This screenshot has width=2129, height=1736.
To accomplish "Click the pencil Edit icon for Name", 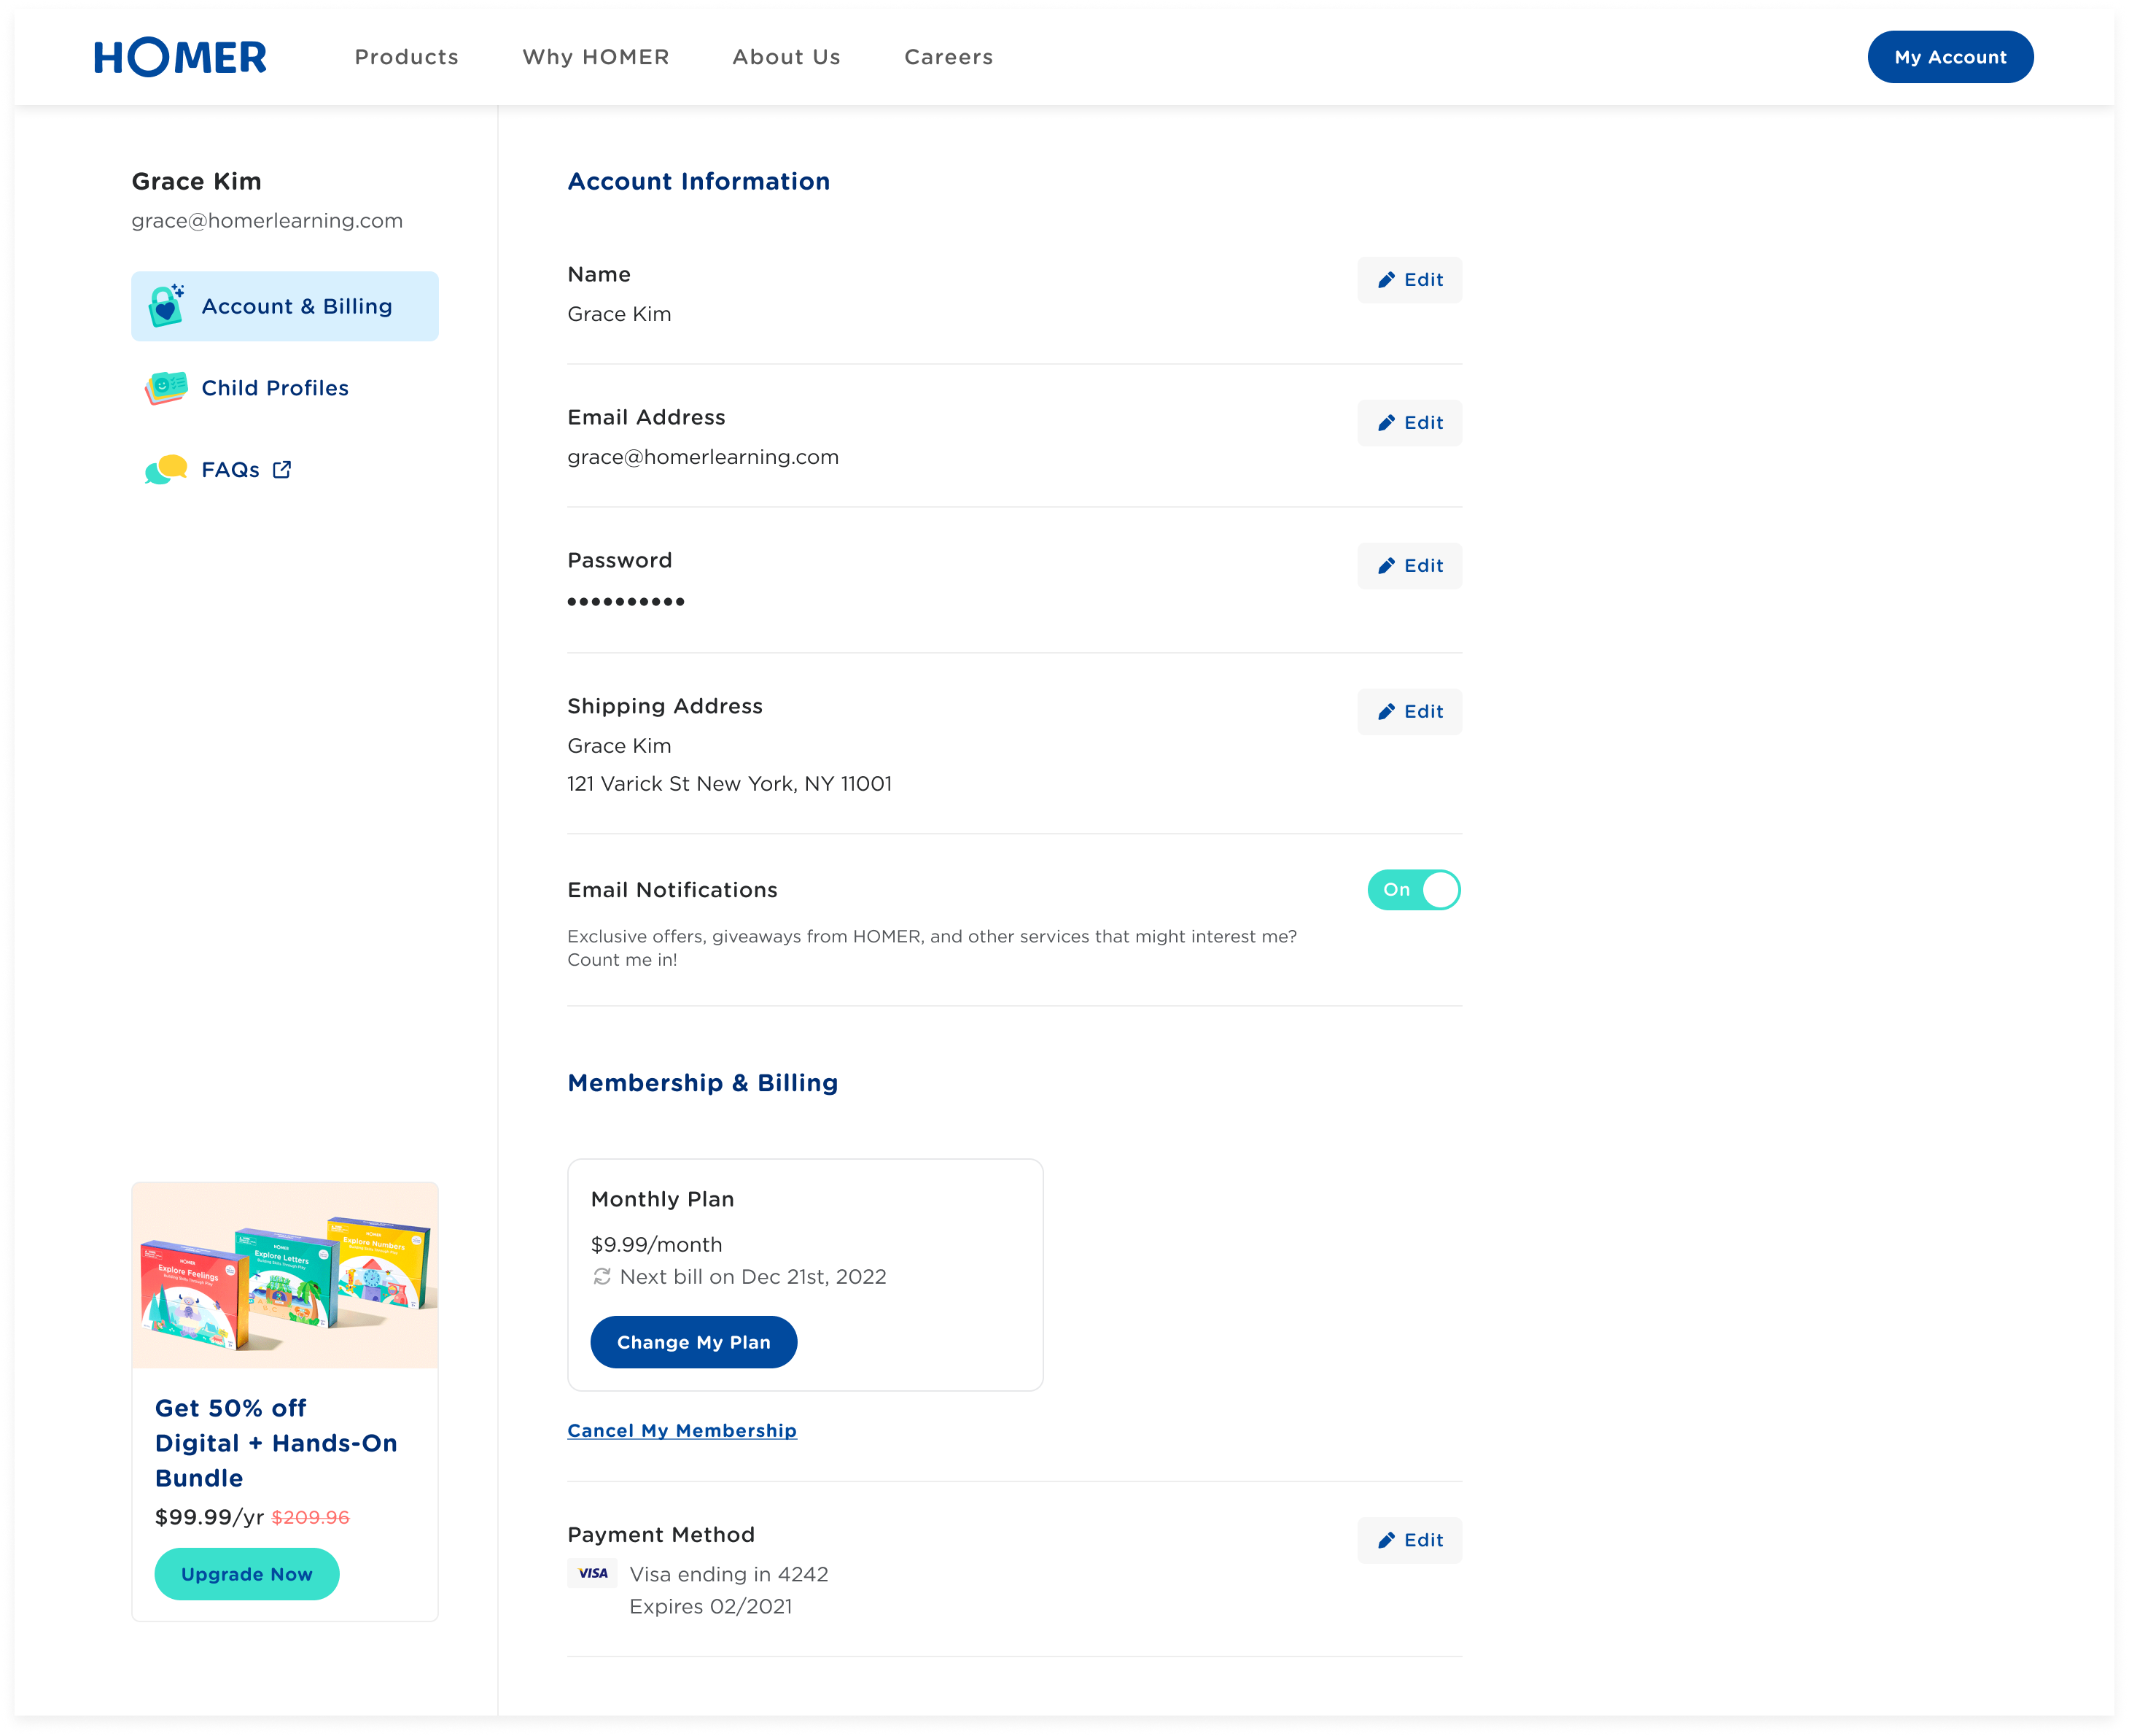I will (1386, 280).
